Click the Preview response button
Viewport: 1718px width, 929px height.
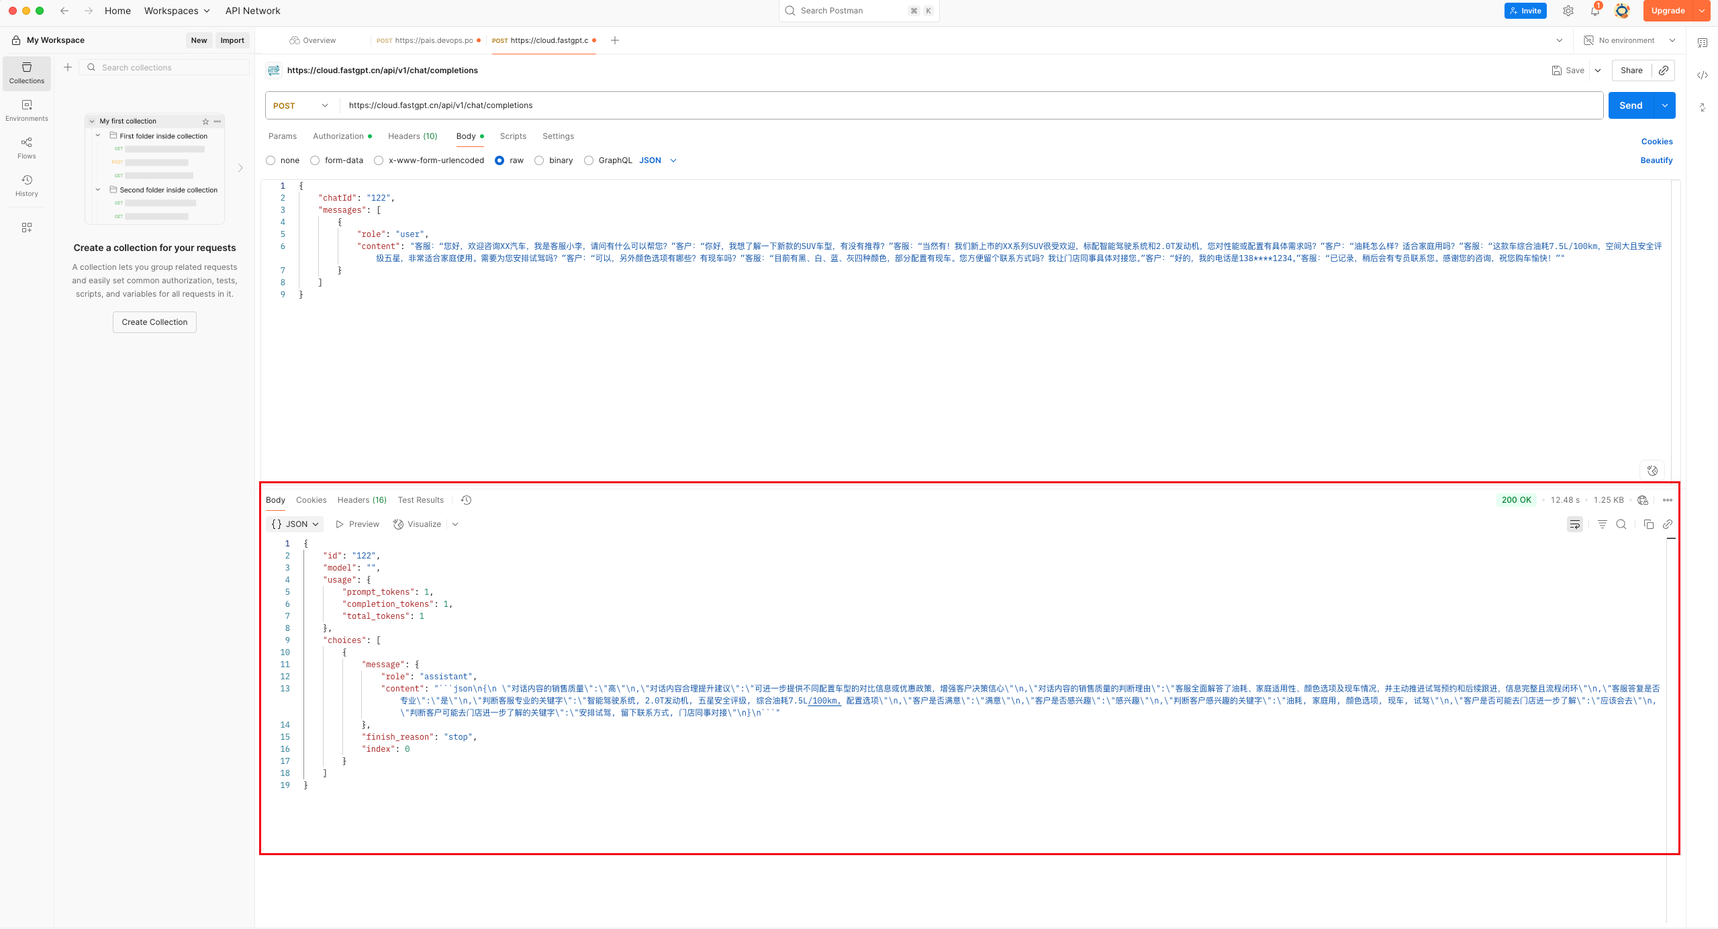(x=358, y=524)
